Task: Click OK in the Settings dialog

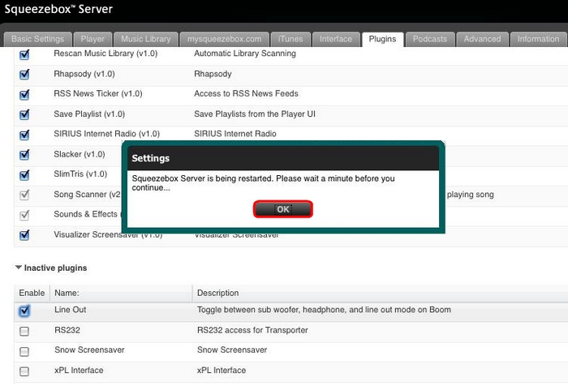Action: point(282,209)
